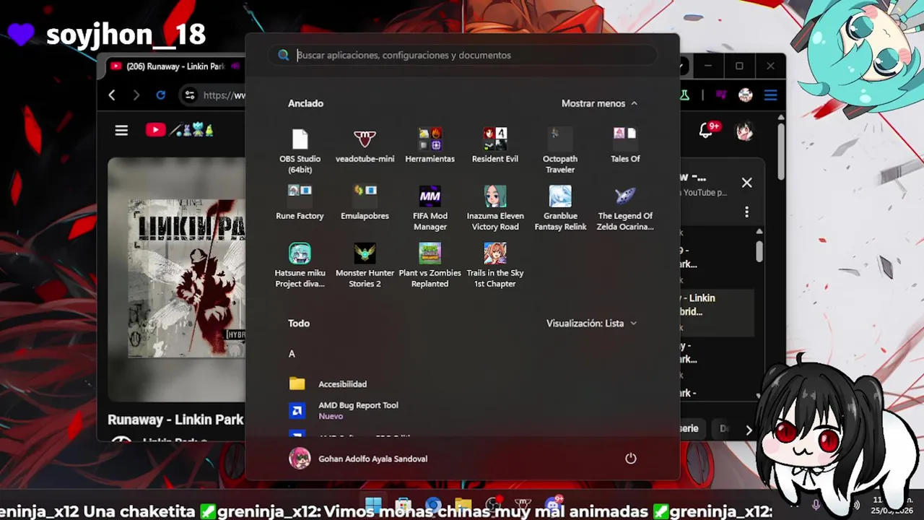Viewport: 924px width, 520px height.
Task: Open File Explorer from taskbar
Action: pos(463,505)
